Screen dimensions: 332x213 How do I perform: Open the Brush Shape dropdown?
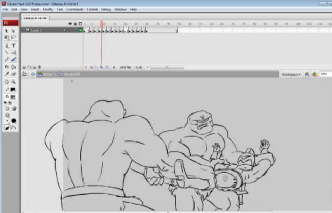pyautogui.click(x=14, y=121)
